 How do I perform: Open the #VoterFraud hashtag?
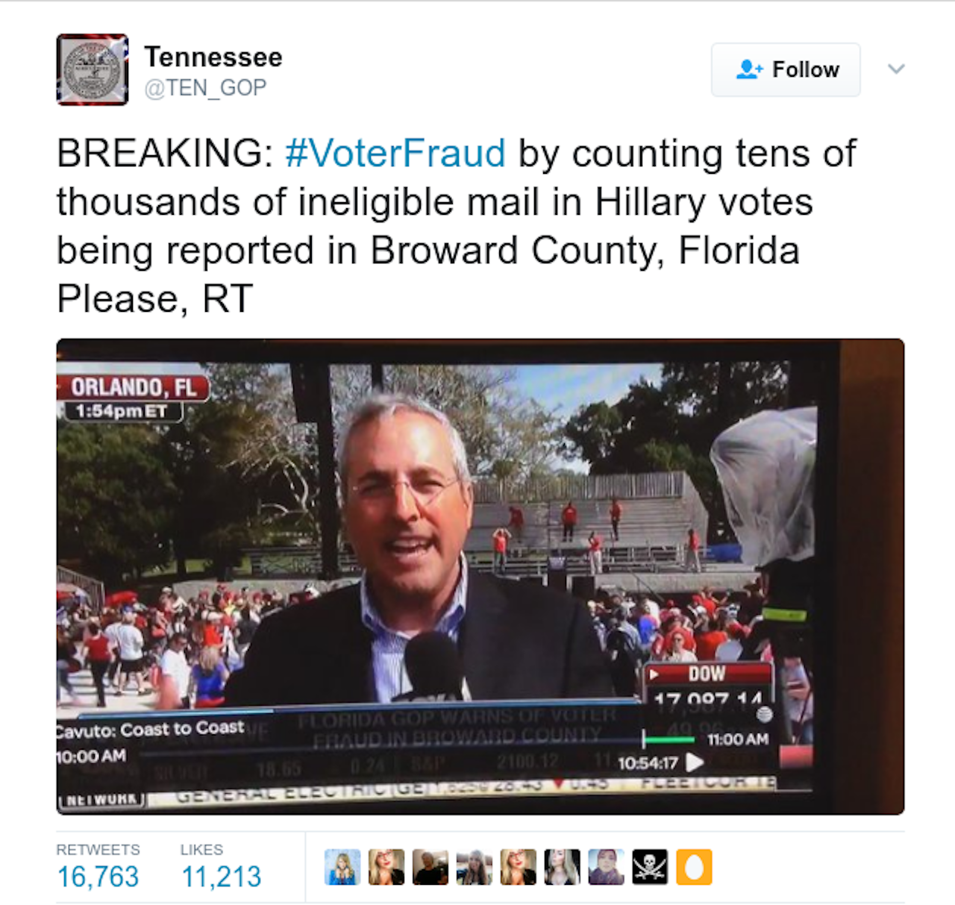(x=395, y=153)
